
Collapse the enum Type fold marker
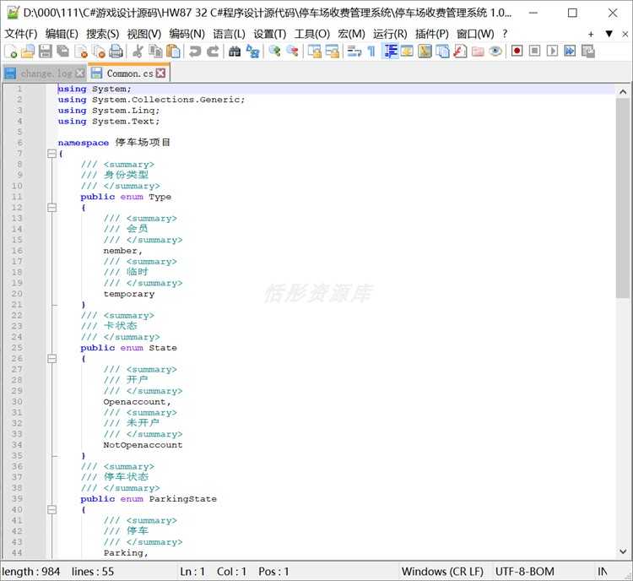pos(51,208)
